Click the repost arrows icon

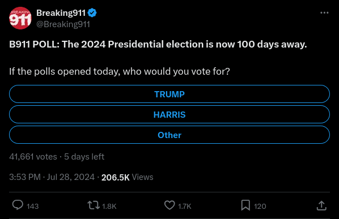(x=94, y=205)
